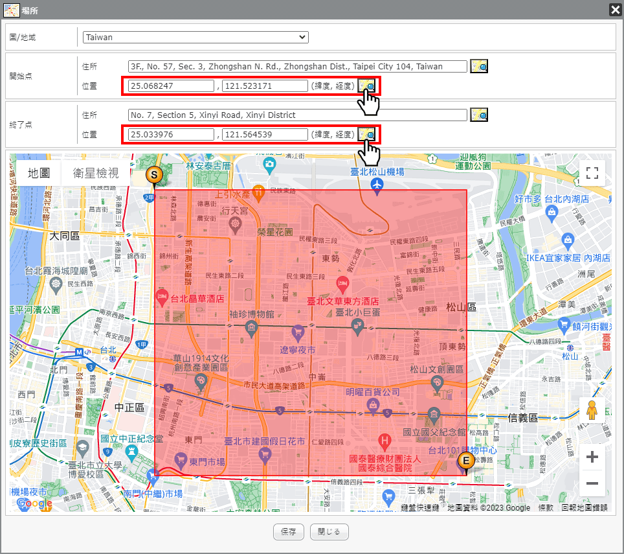Click the 林安泰古厝 camera attraction icon

[269, 165]
